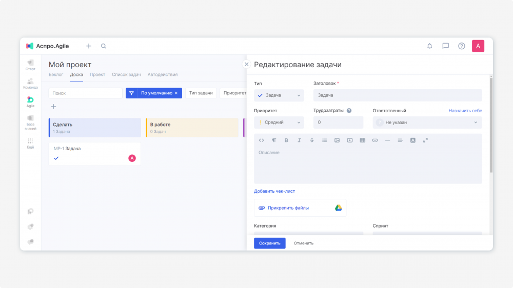This screenshot has width=513, height=288.
Task: Click the Мой проект title
Action: (70, 65)
